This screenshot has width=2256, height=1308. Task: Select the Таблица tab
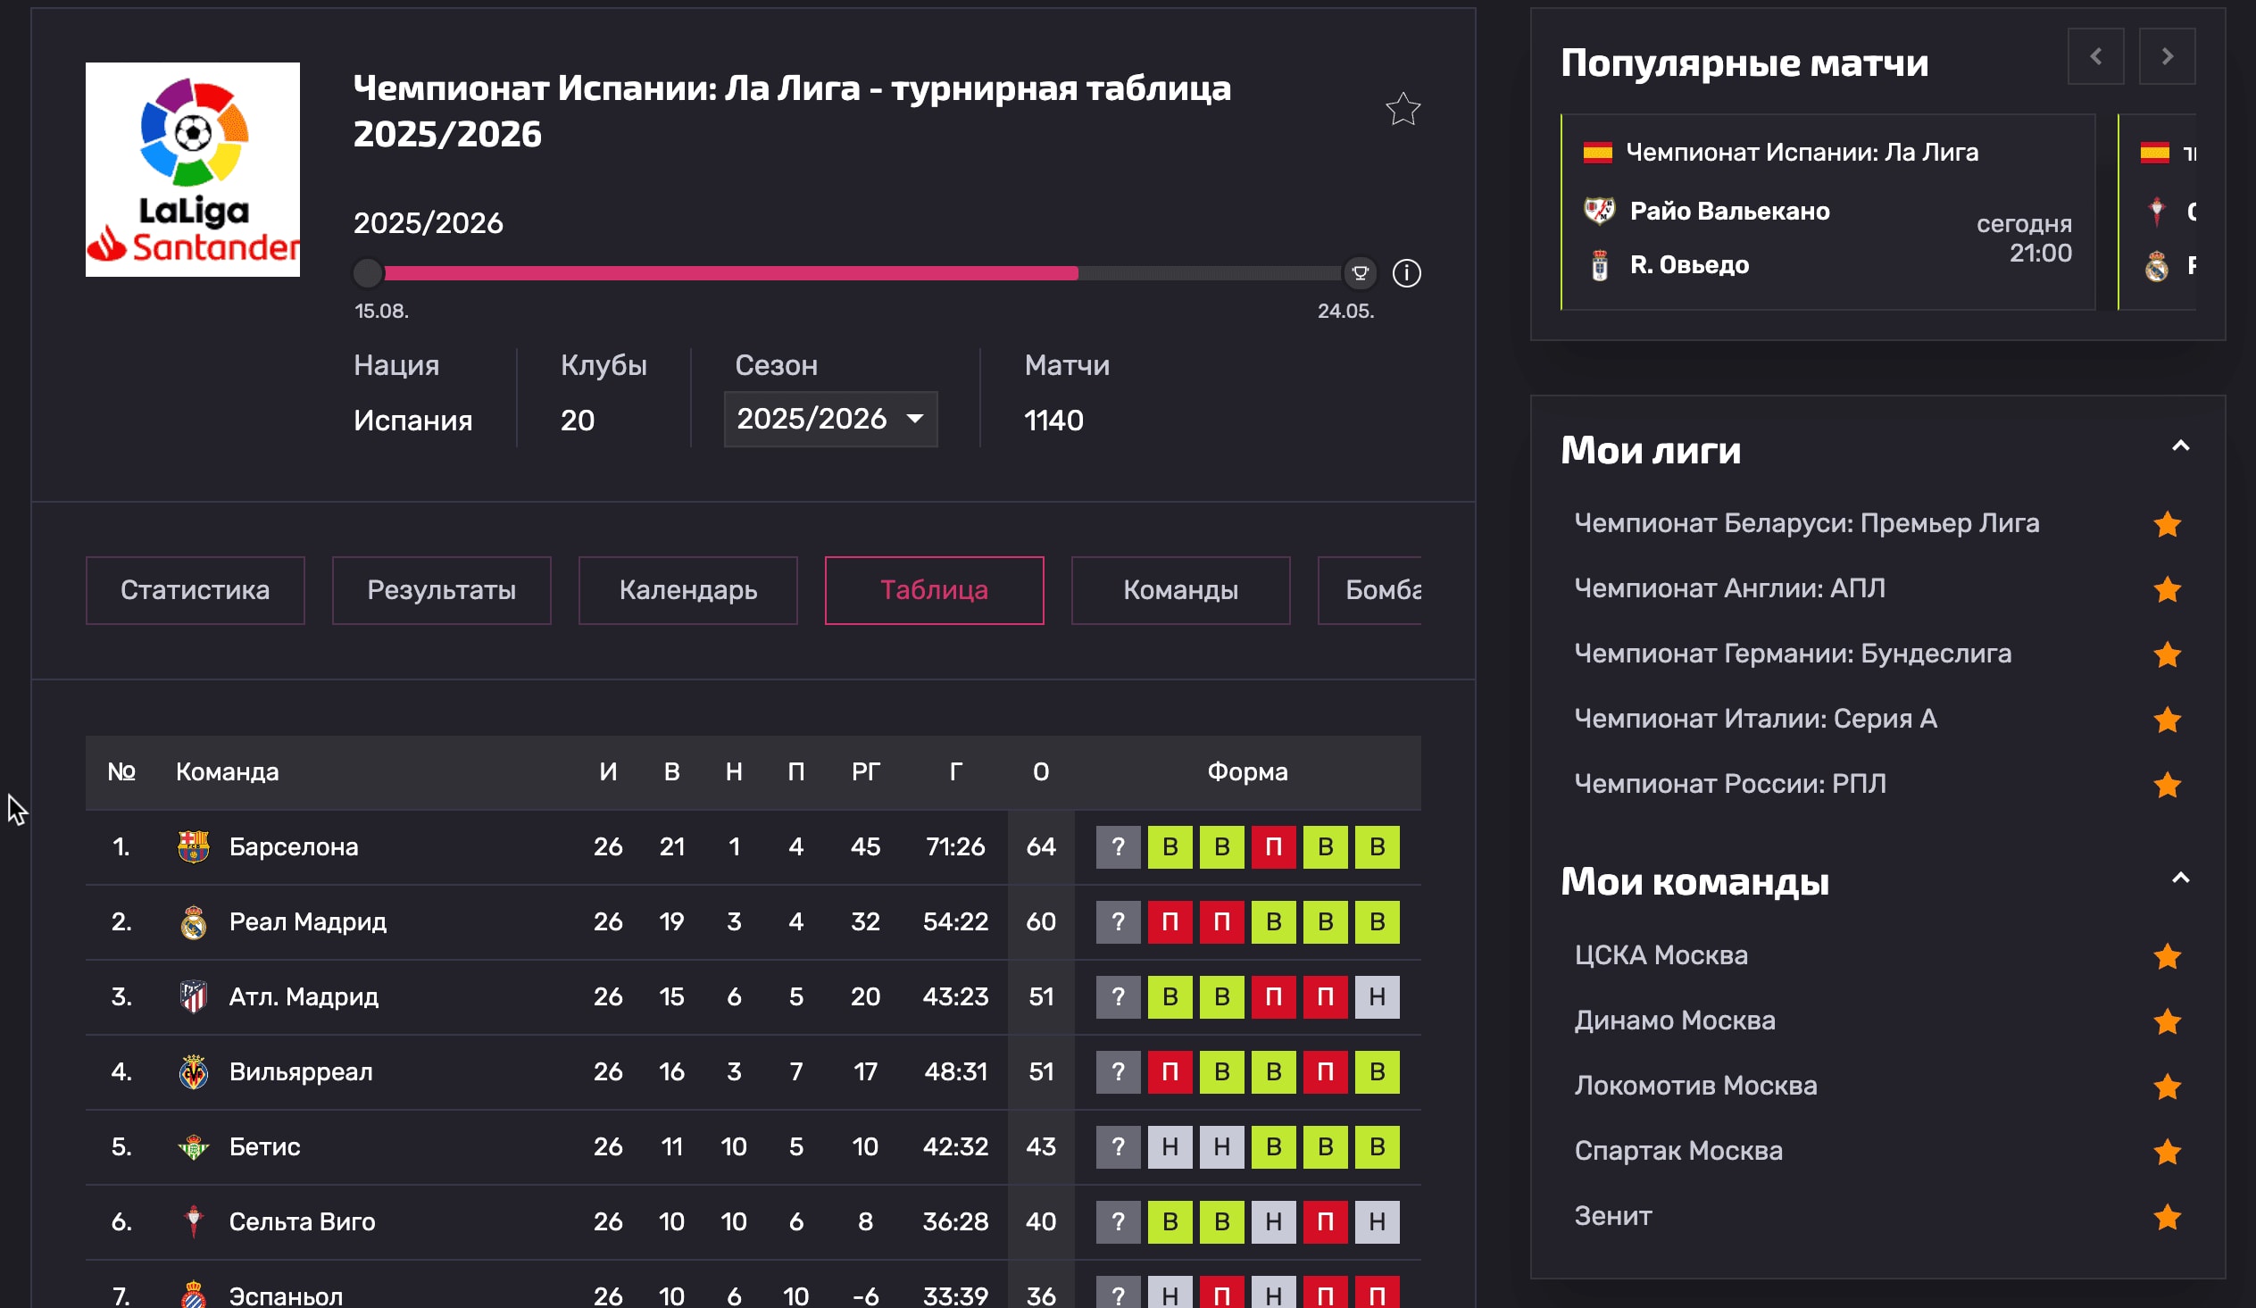(934, 590)
